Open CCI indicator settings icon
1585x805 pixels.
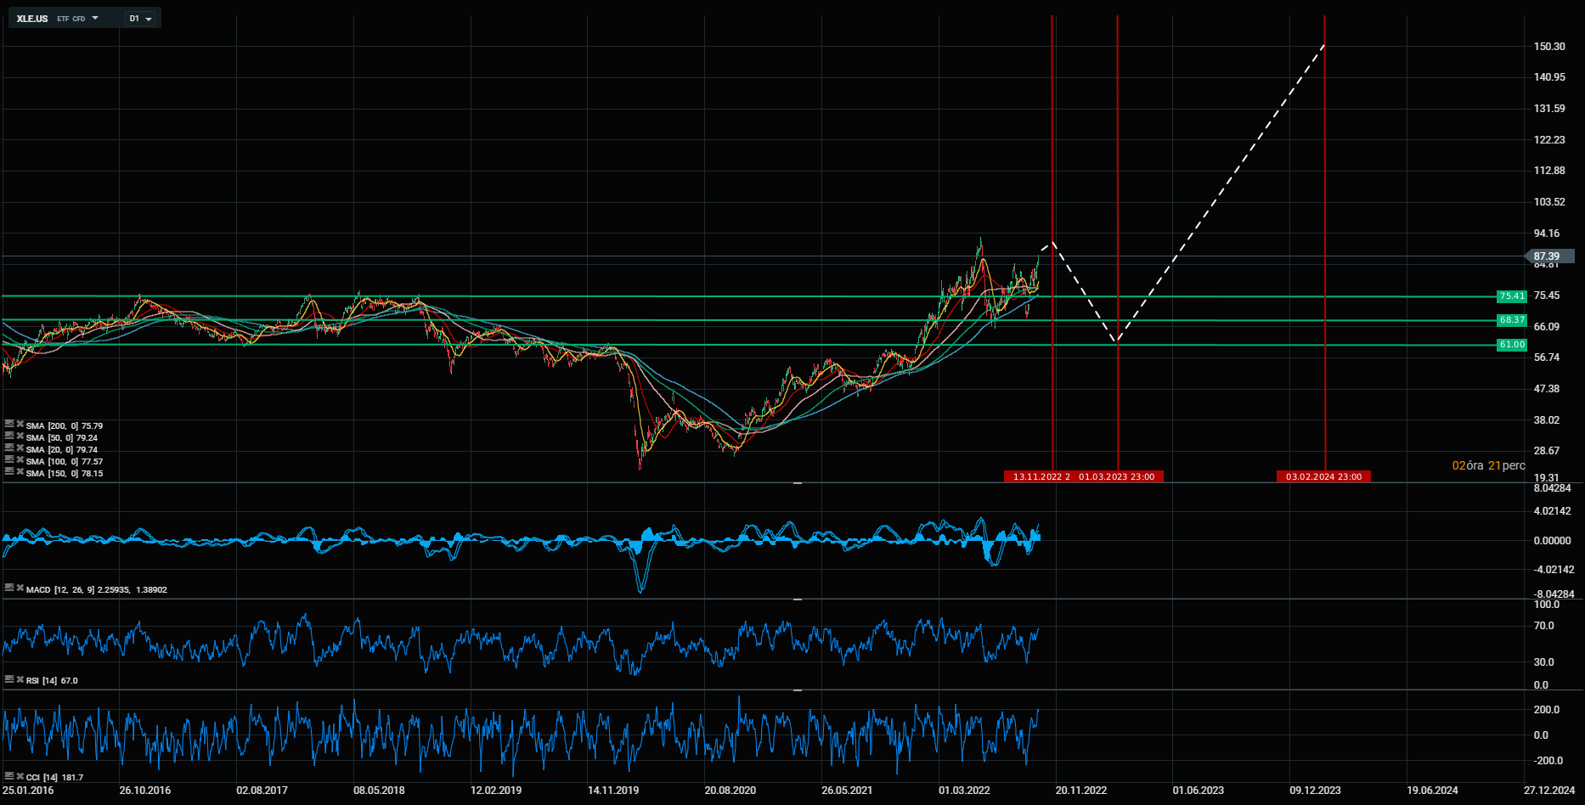pos(9,776)
